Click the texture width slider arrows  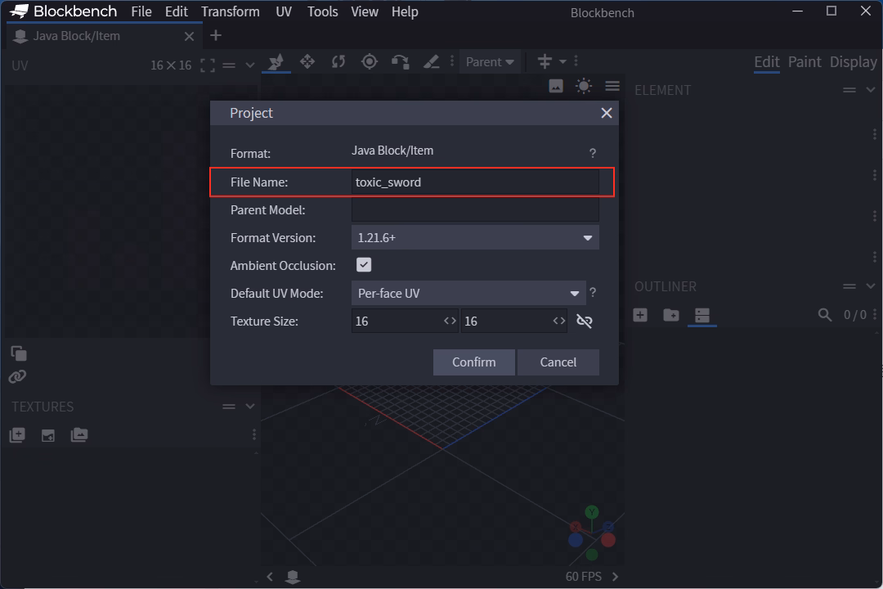[450, 321]
